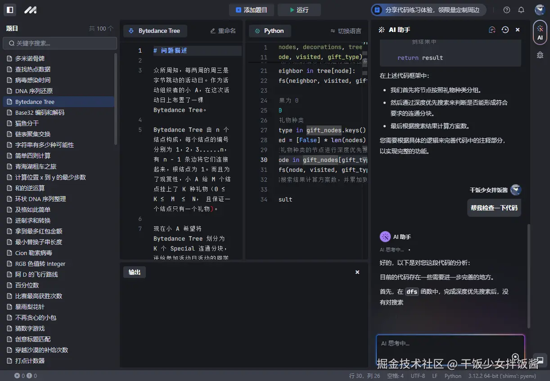
Task: Click the file icon beside 猫鱼分干
Action: click(9, 123)
